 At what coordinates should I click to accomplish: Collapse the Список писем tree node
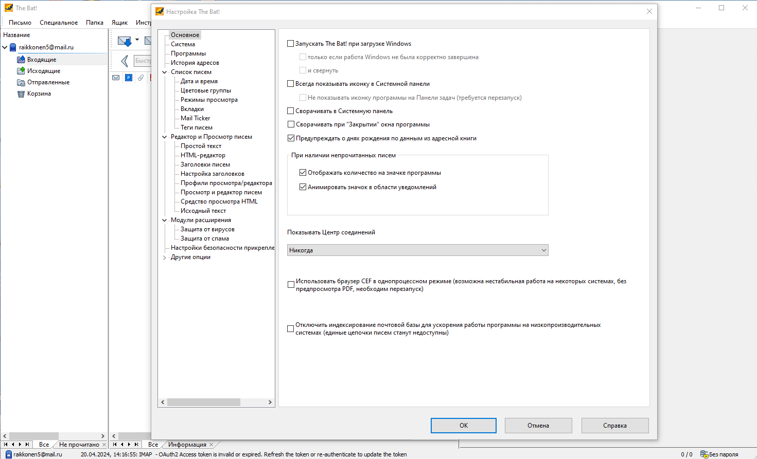tap(165, 72)
